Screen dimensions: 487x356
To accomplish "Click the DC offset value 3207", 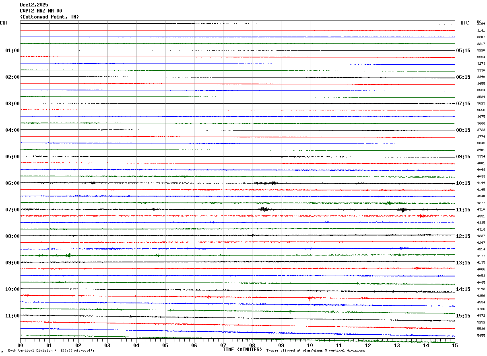I will (x=481, y=37).
